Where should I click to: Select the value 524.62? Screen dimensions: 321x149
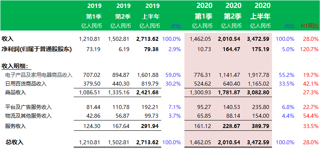point(203,84)
